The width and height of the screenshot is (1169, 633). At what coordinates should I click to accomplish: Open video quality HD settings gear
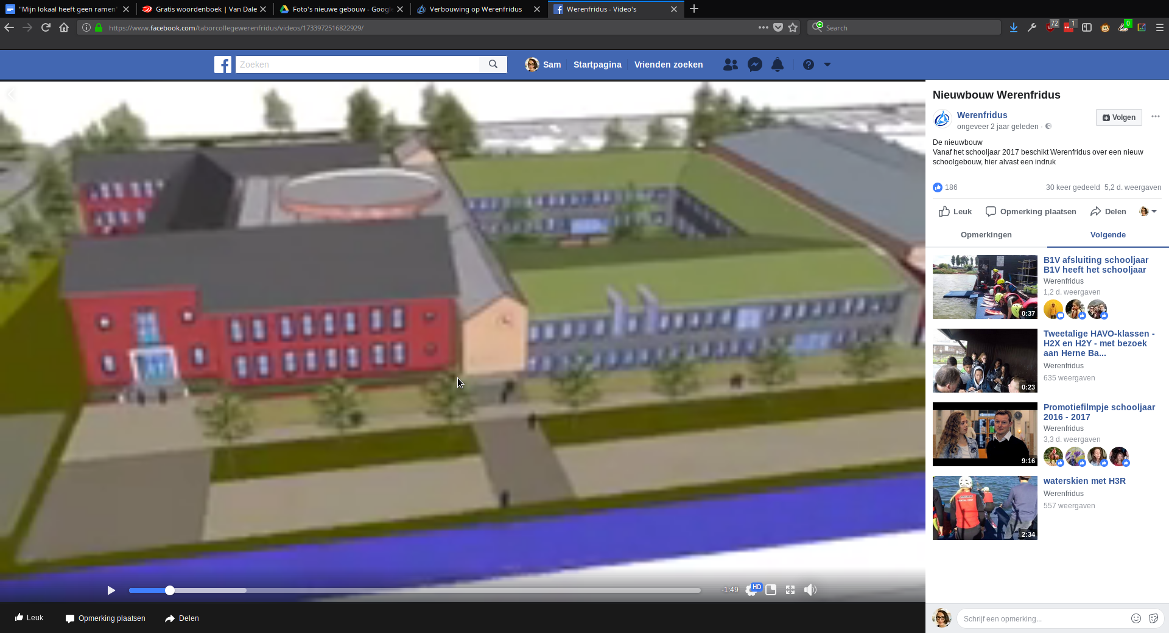[752, 590]
